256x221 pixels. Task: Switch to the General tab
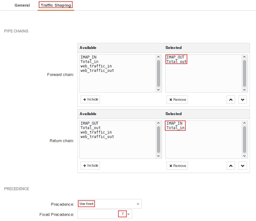coord(22,6)
